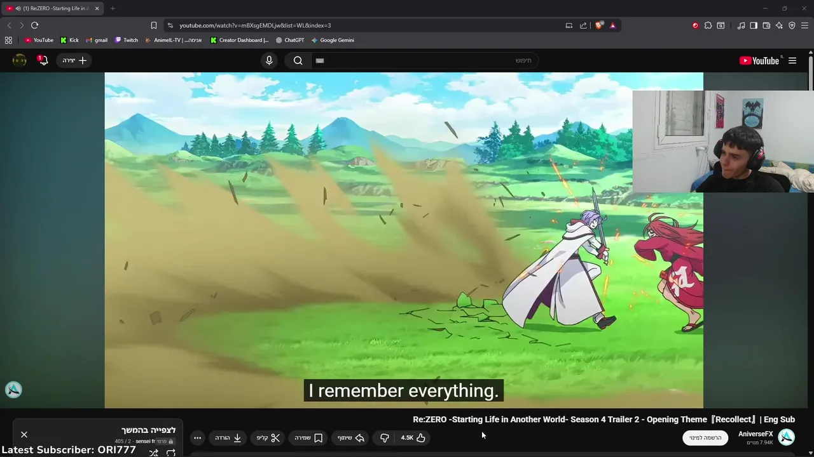Close the Re:ZERO browser tab
This screenshot has height=457, width=814.
click(x=97, y=8)
